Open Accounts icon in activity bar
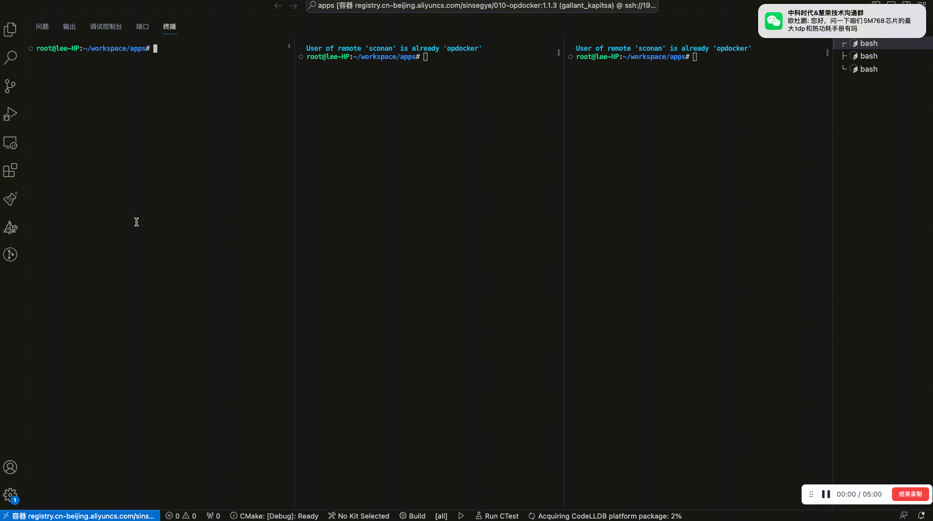The height and width of the screenshot is (521, 933). pyautogui.click(x=10, y=467)
